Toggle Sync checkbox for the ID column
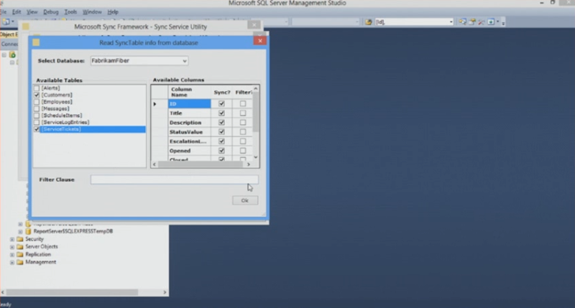575x308 pixels. coord(221,103)
